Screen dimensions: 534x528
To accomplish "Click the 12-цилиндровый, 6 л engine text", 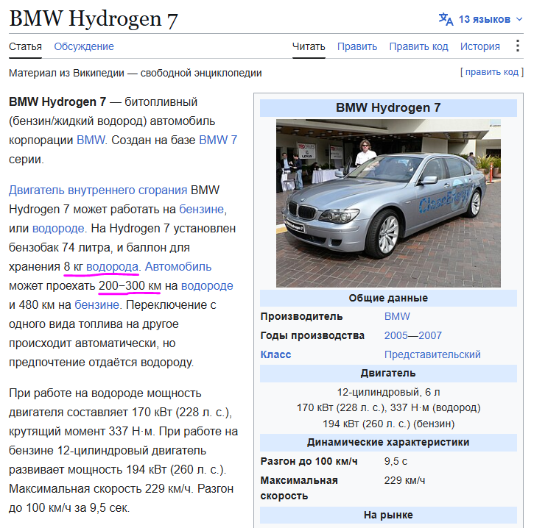I will (x=388, y=393).
